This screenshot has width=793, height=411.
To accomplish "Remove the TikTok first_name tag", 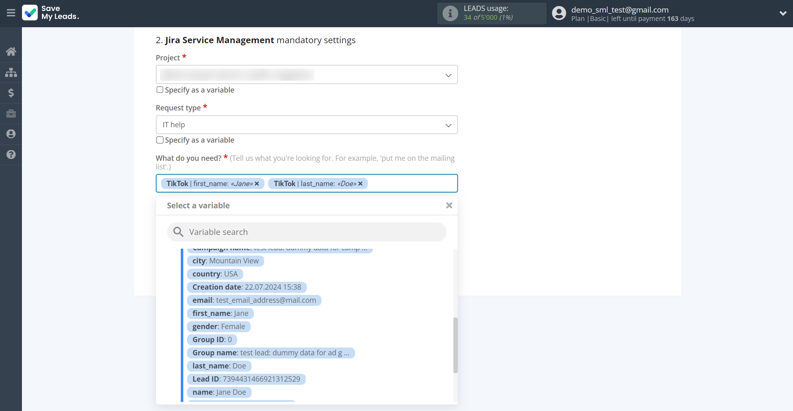I will (x=257, y=184).
